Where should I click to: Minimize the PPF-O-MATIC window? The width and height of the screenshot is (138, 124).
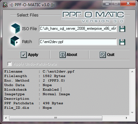pos(107,4)
